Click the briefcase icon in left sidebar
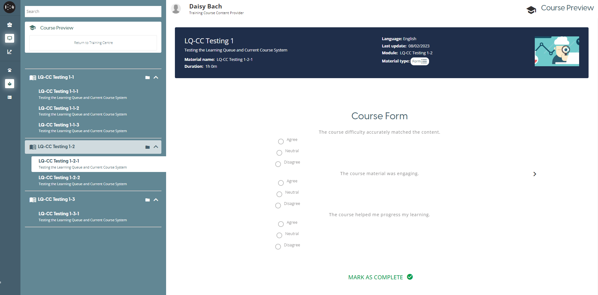Image resolution: width=598 pixels, height=295 pixels. click(x=10, y=25)
